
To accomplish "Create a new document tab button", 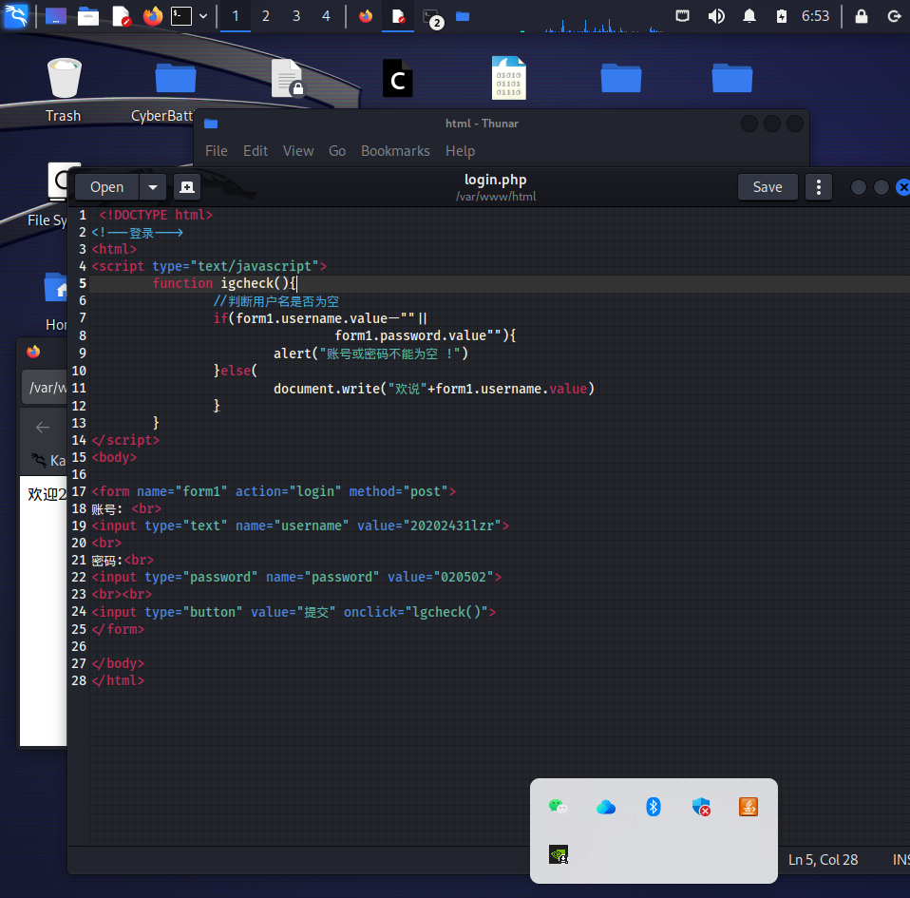I will point(187,187).
